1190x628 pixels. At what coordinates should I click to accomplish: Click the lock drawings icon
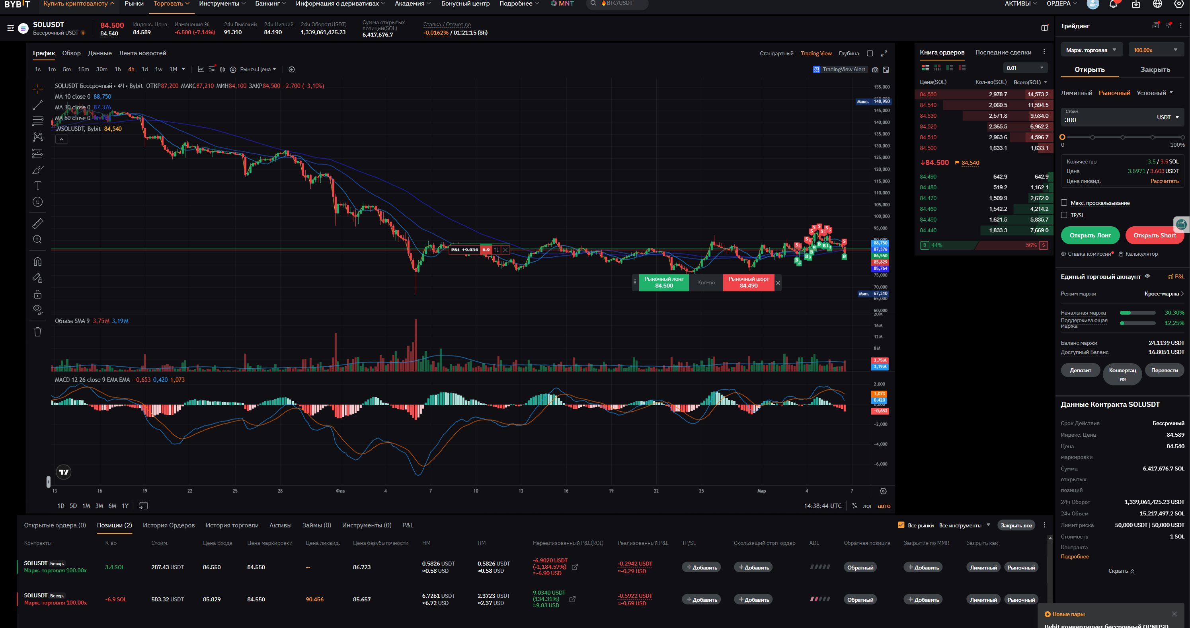tap(37, 294)
